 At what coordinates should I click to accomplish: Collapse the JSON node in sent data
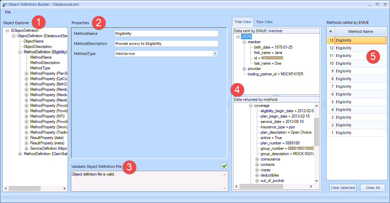coord(238,37)
